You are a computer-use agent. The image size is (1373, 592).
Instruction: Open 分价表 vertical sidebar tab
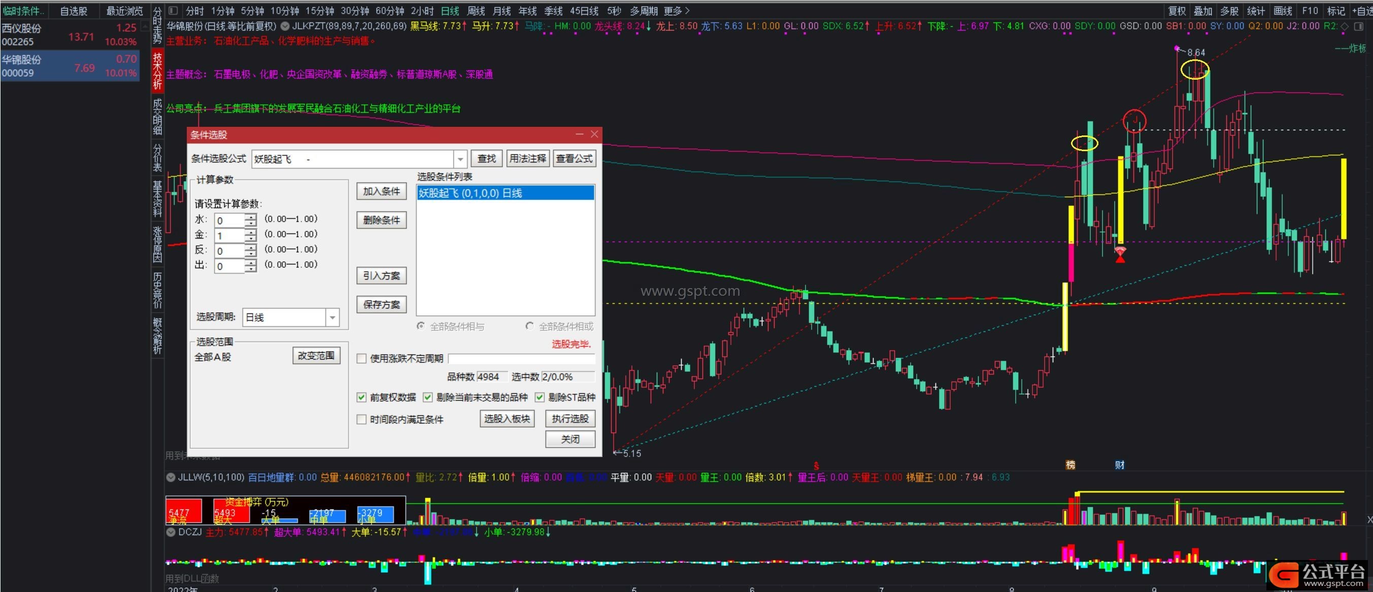[x=157, y=157]
